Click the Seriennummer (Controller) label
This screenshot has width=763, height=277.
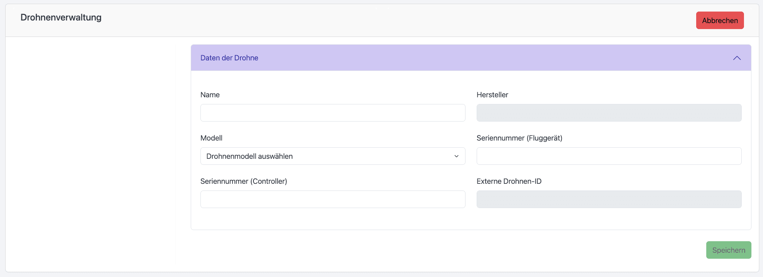(243, 181)
